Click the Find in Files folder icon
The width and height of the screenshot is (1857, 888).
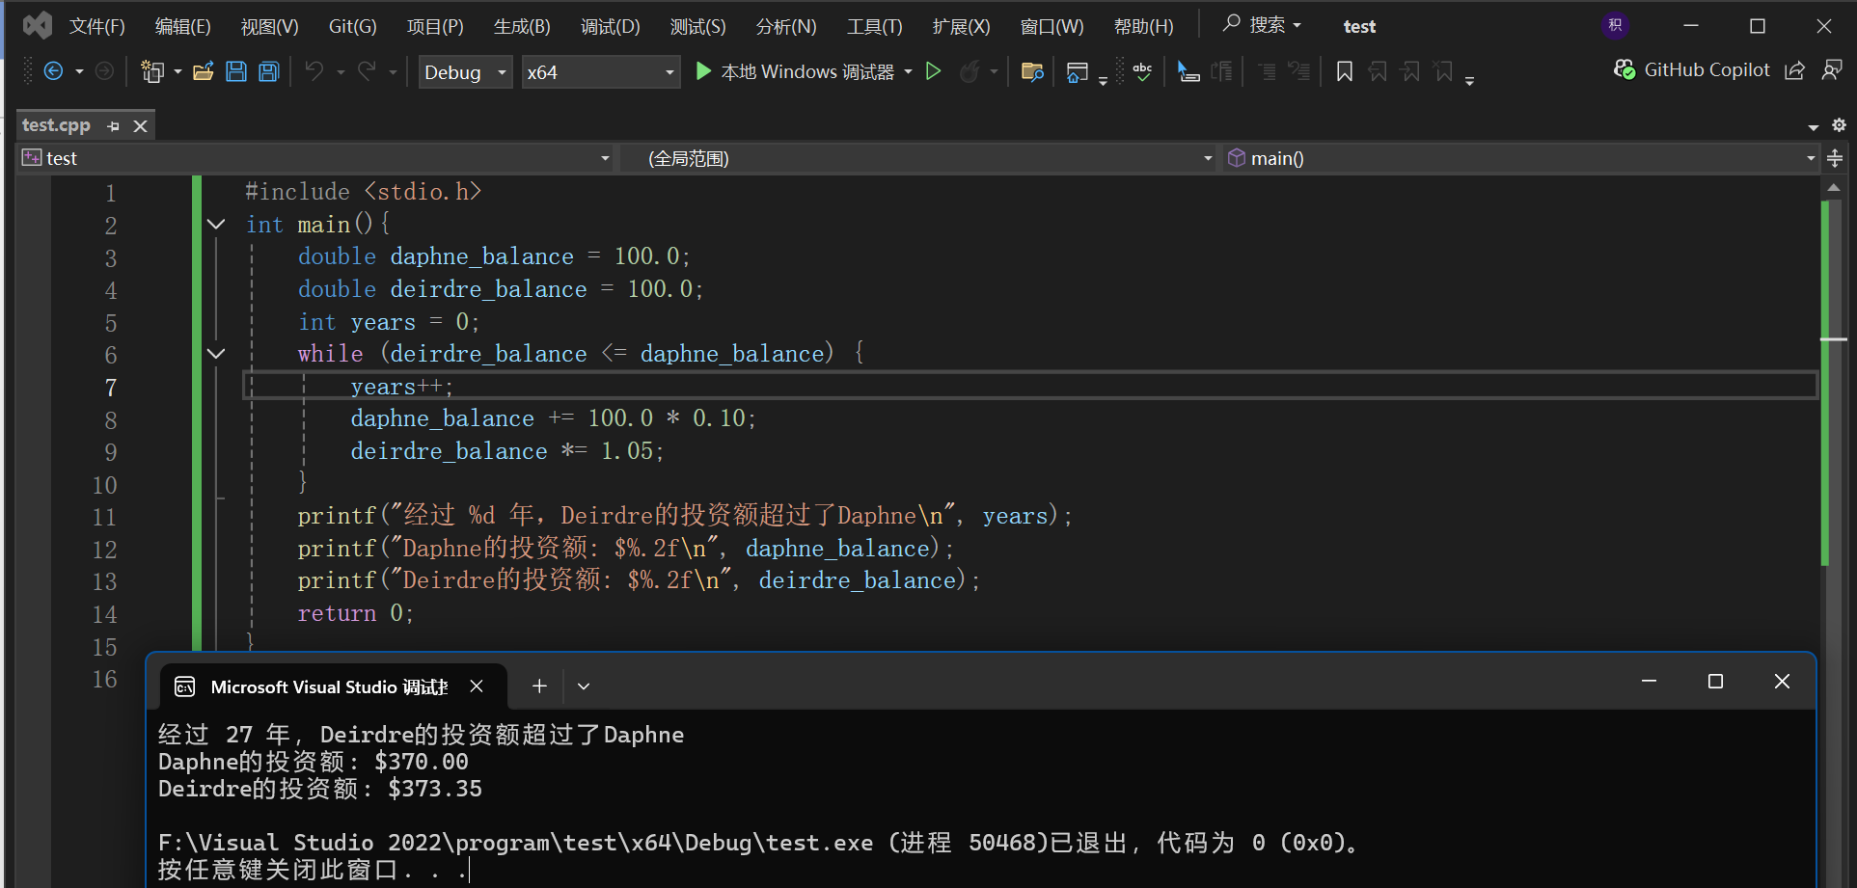click(x=1032, y=71)
